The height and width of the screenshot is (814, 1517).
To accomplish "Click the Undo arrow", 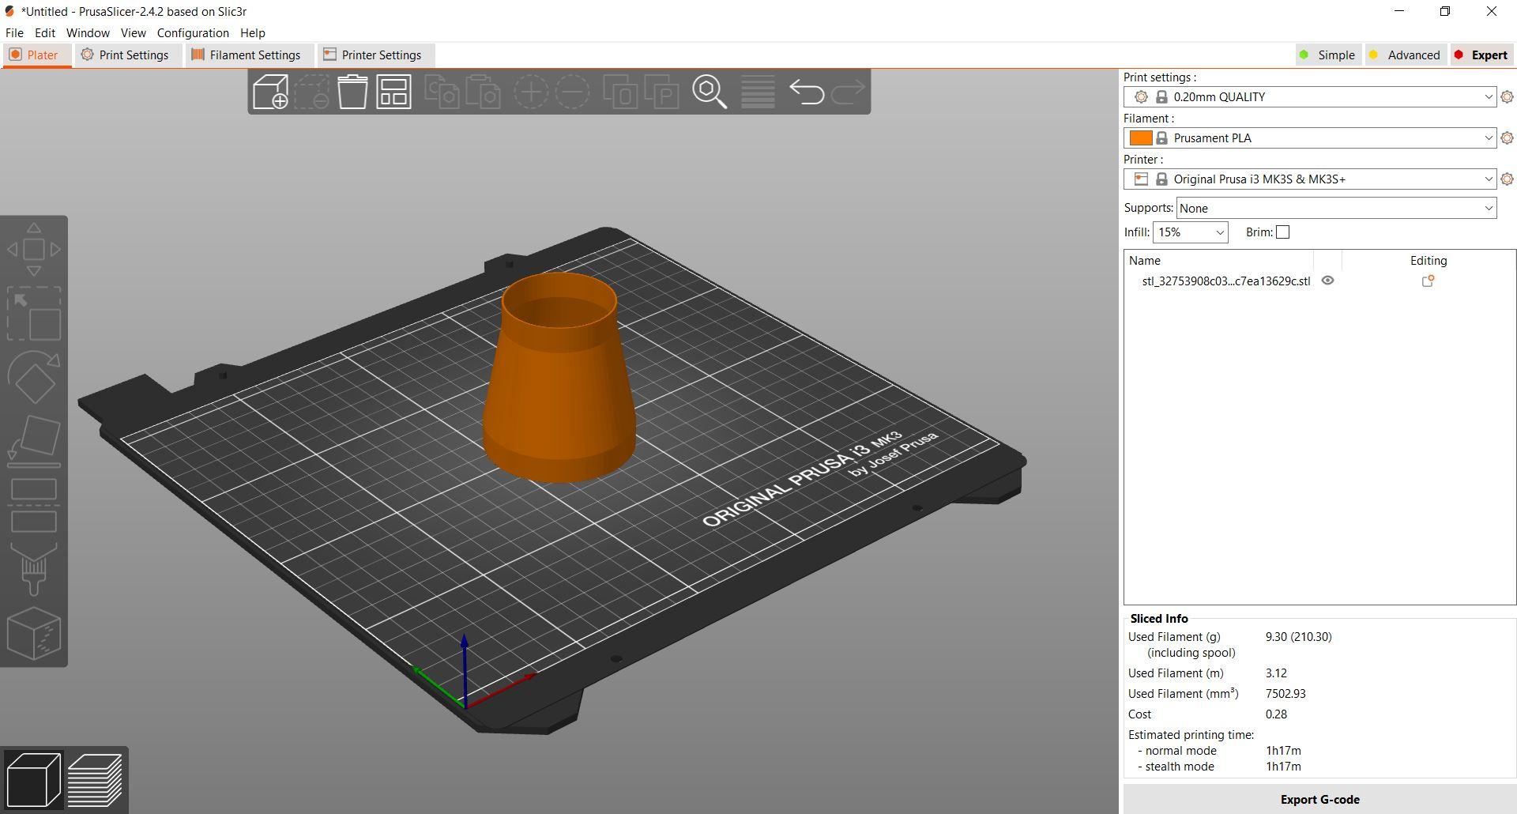I will pyautogui.click(x=806, y=92).
